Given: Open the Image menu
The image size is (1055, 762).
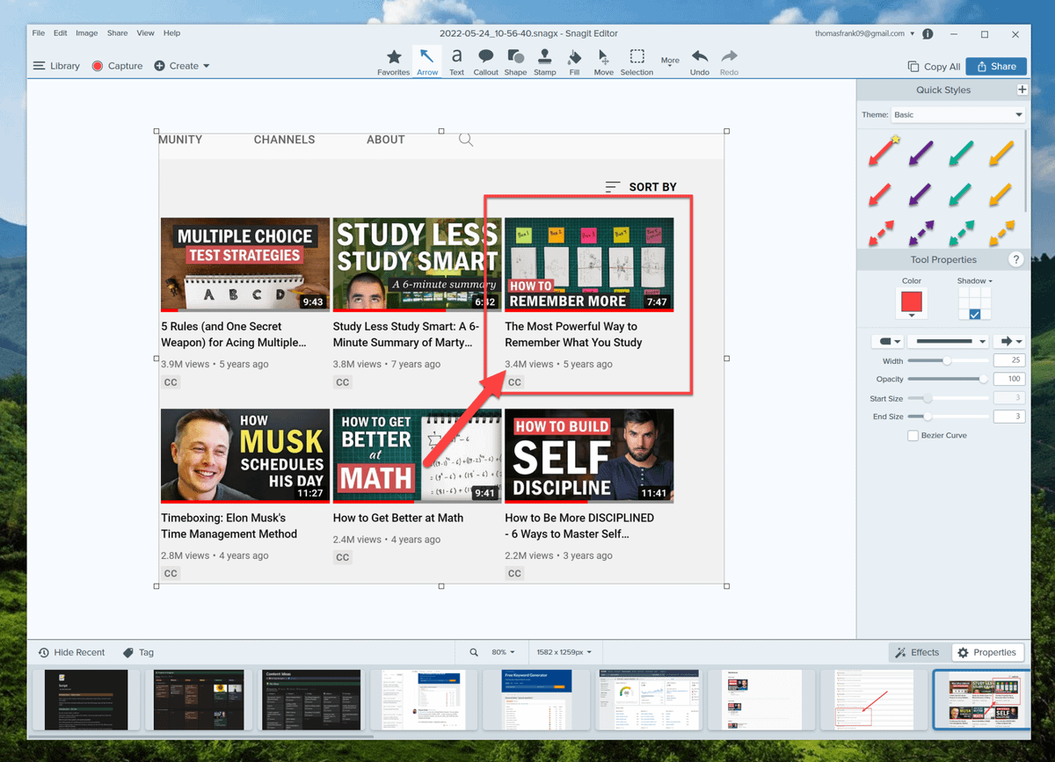Looking at the screenshot, I should 86,33.
